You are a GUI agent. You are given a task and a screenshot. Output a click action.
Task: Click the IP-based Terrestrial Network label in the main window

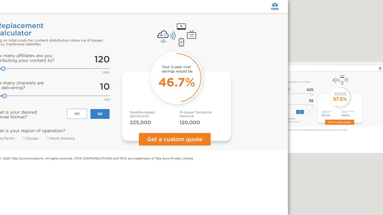195,114
